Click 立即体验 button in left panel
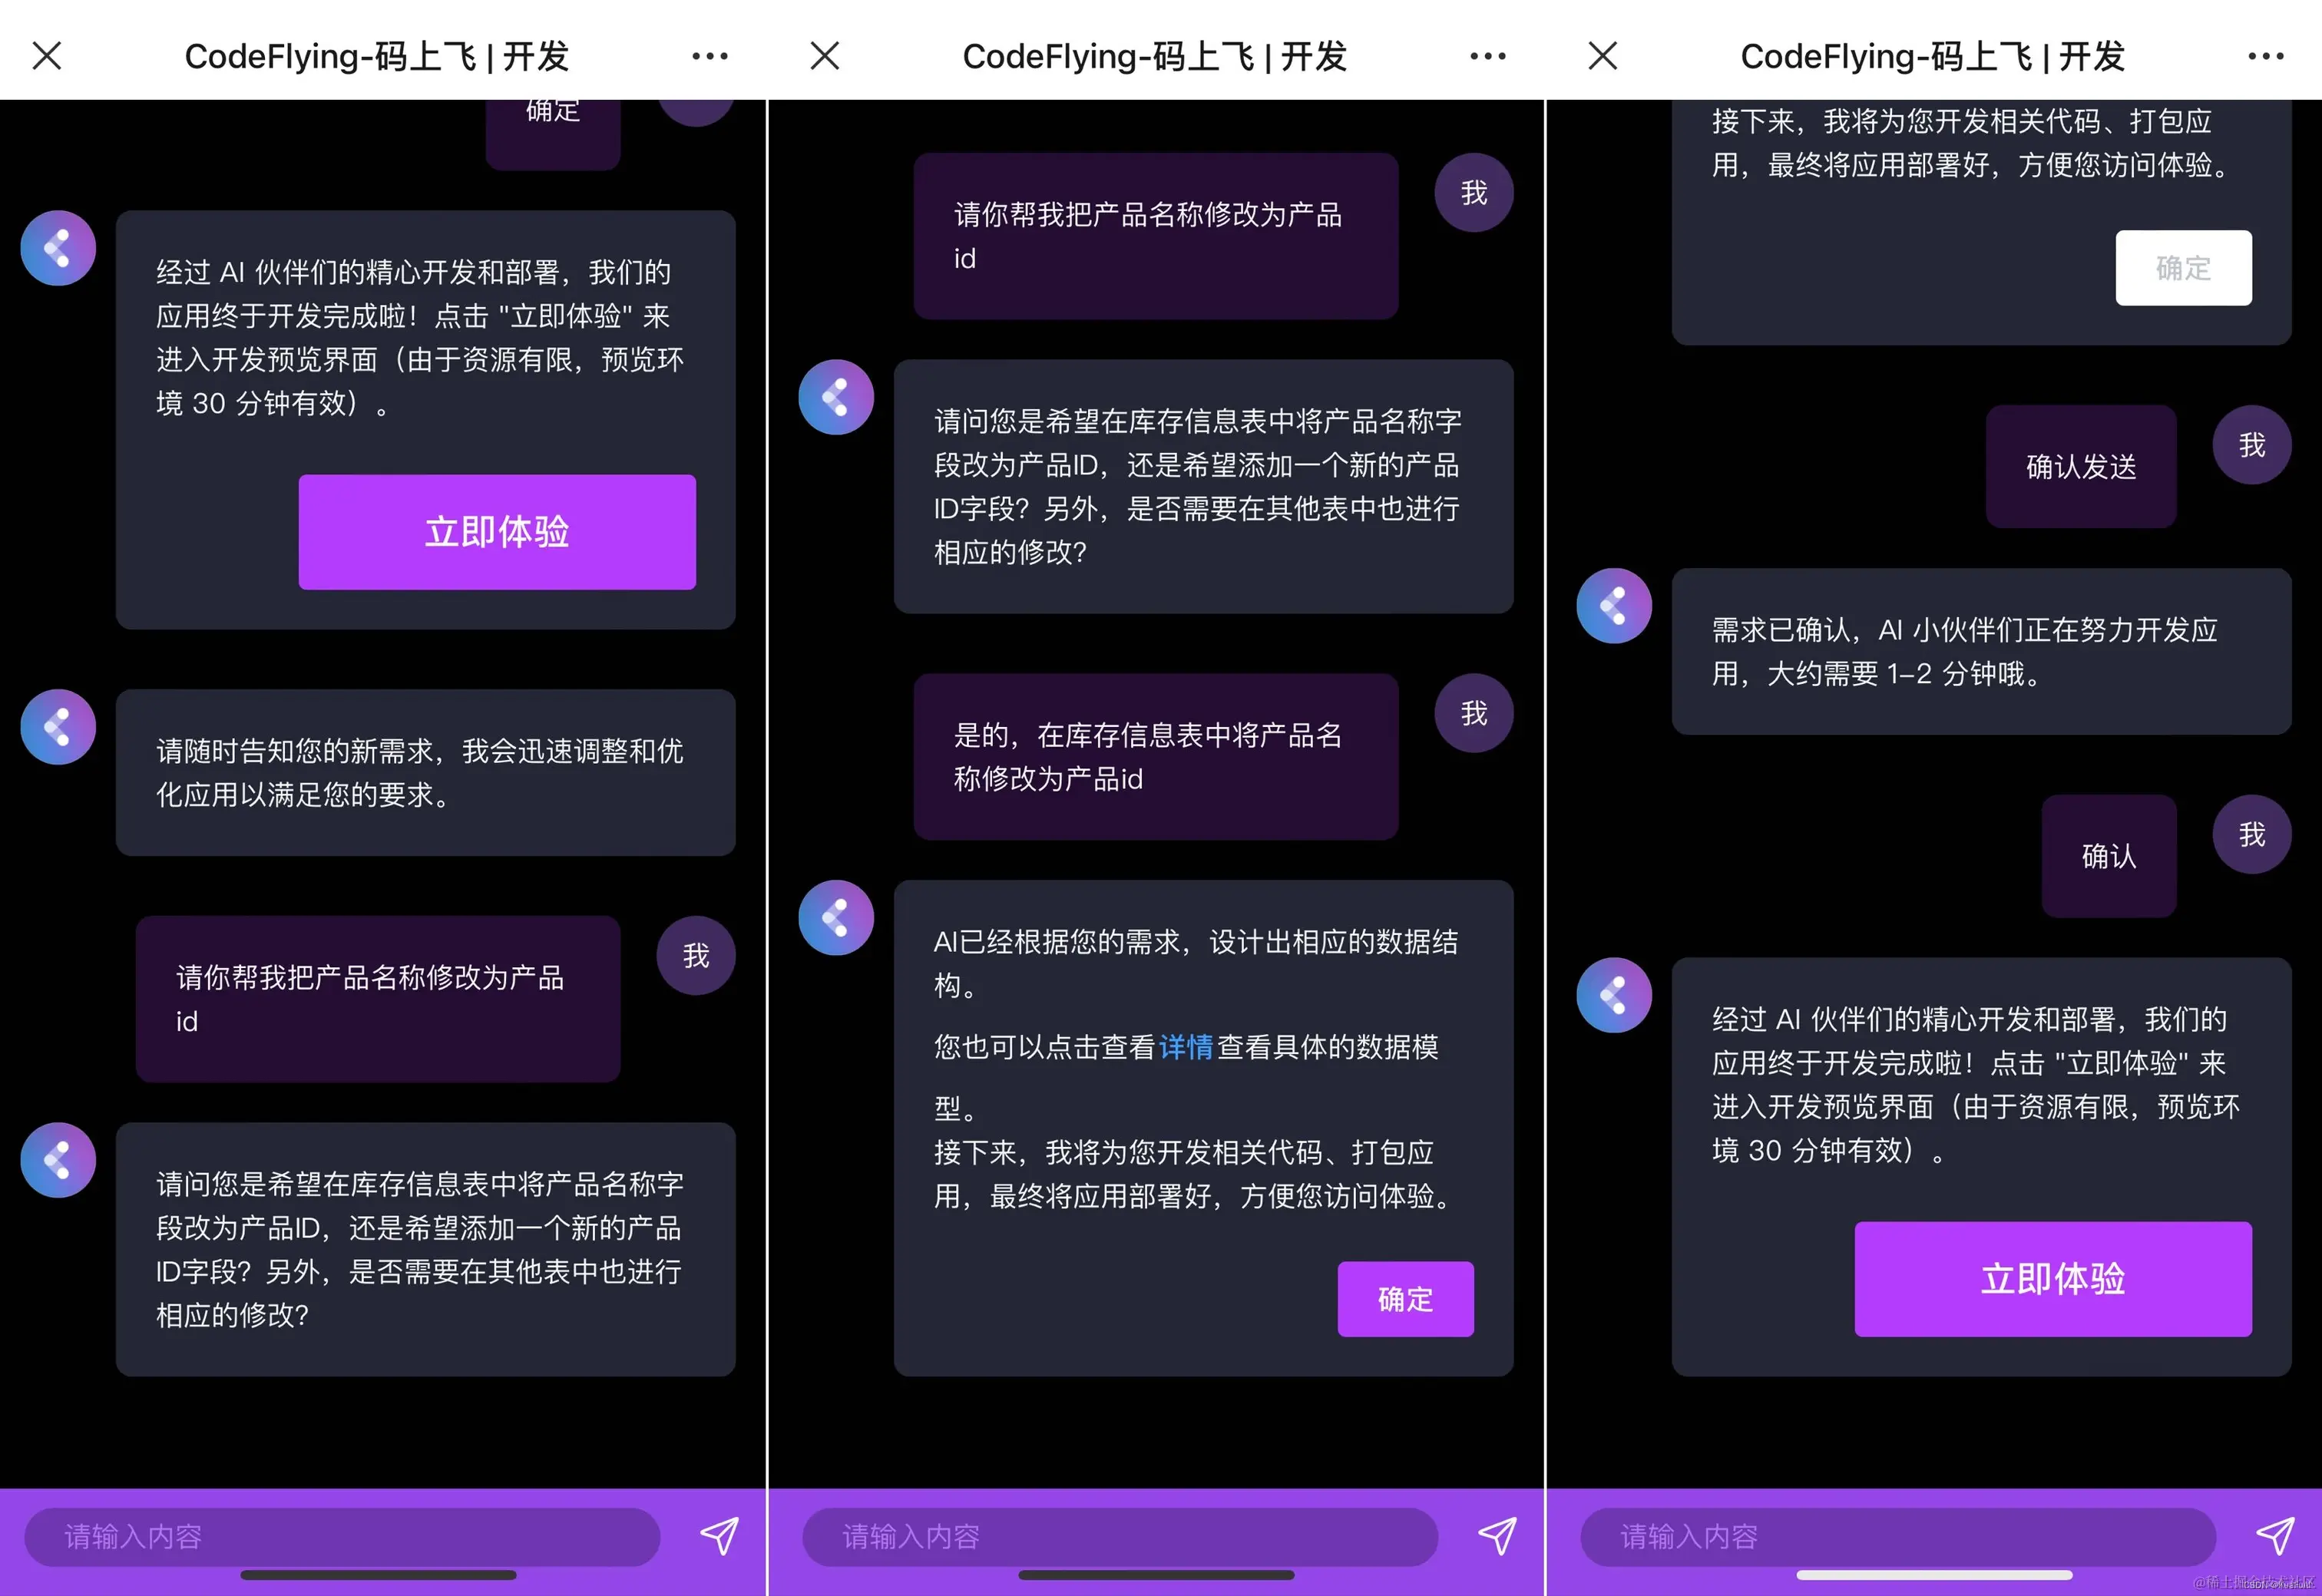Screen dimensions: 2322x1596 coord(497,532)
